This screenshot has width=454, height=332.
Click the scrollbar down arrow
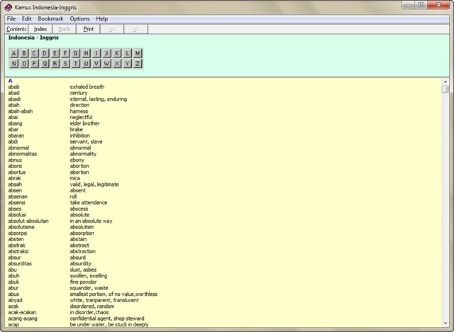[445, 323]
